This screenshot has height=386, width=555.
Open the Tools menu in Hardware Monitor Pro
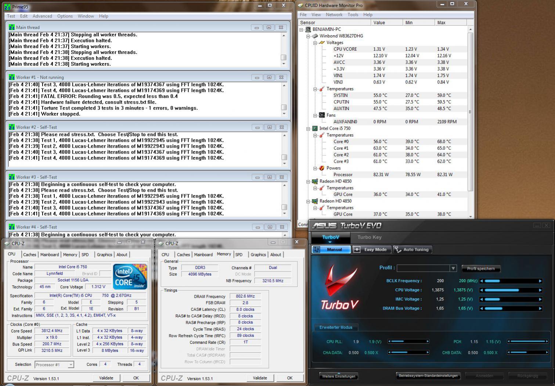pos(353,15)
